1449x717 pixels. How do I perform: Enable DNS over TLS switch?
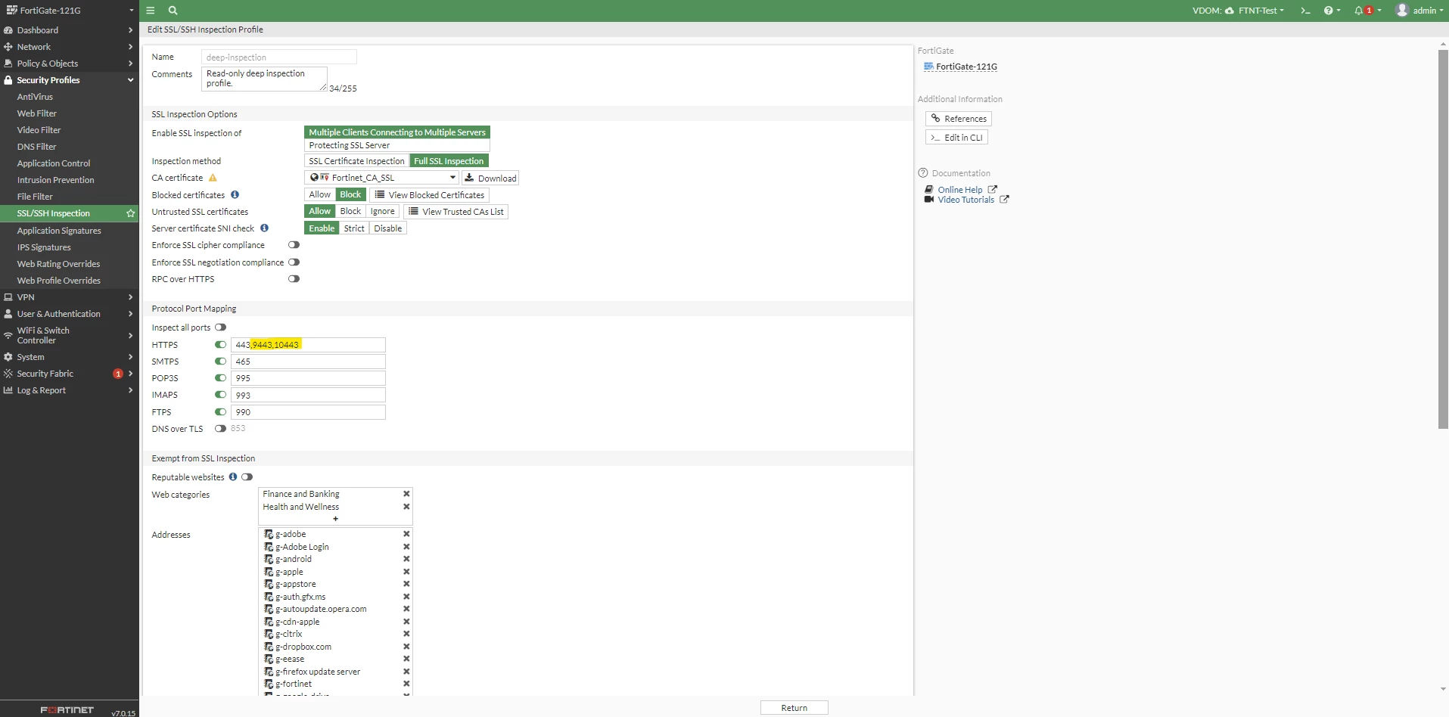coord(220,428)
